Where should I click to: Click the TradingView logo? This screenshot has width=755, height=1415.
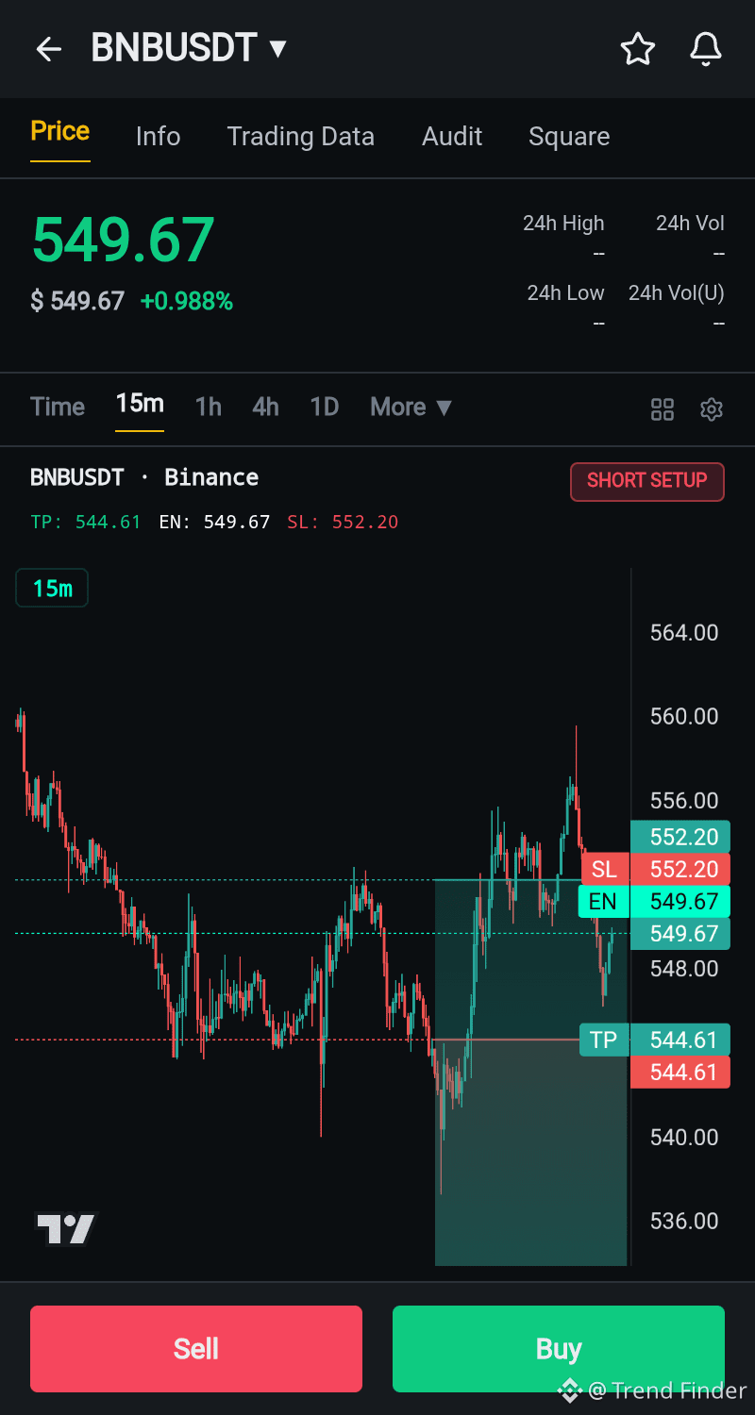pos(67,1228)
